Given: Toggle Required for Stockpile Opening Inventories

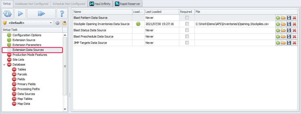Looking at the screenshot, I should (187, 24).
